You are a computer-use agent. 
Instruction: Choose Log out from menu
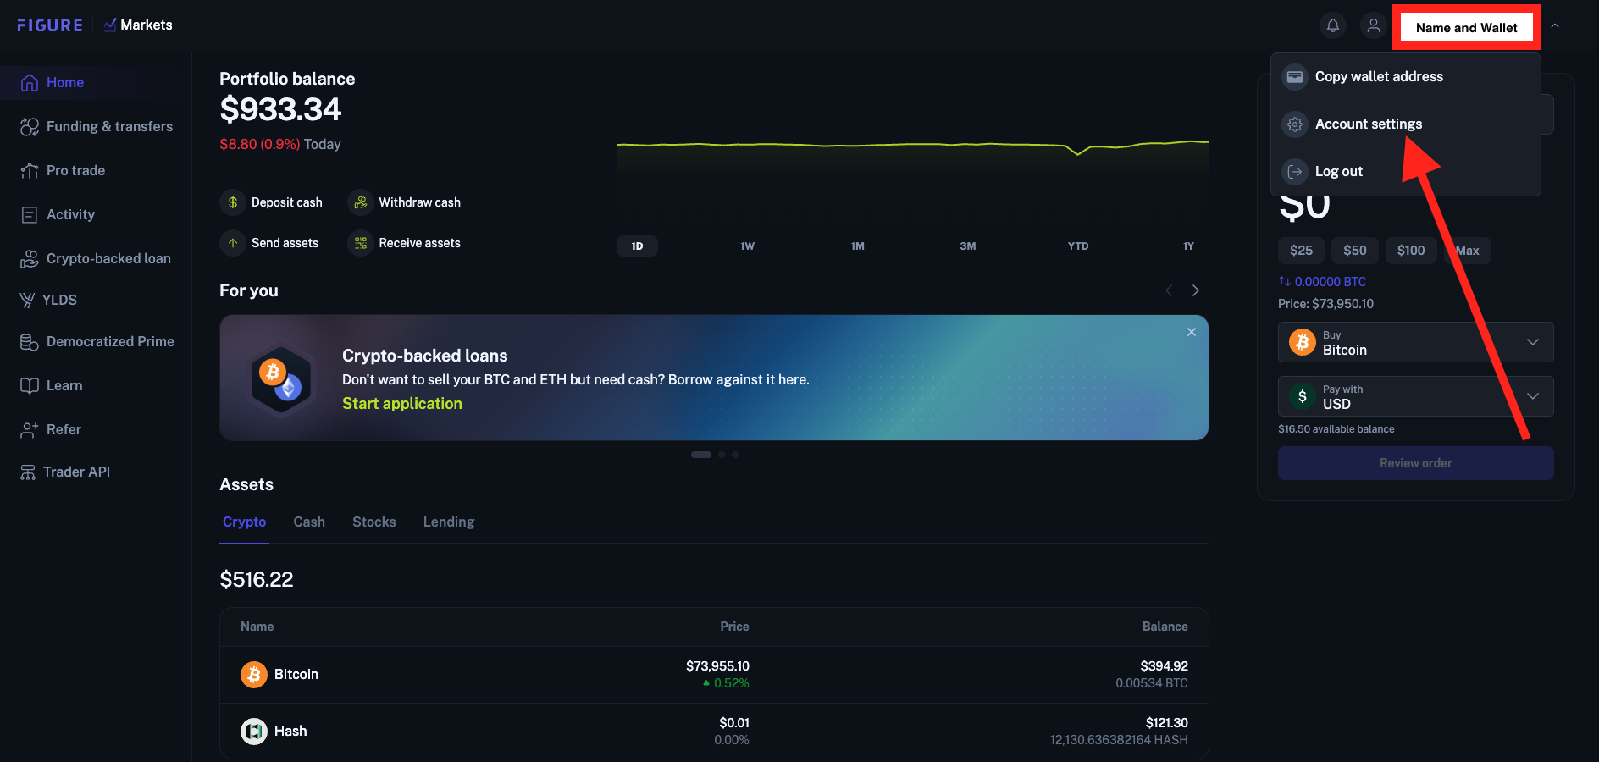point(1406,171)
